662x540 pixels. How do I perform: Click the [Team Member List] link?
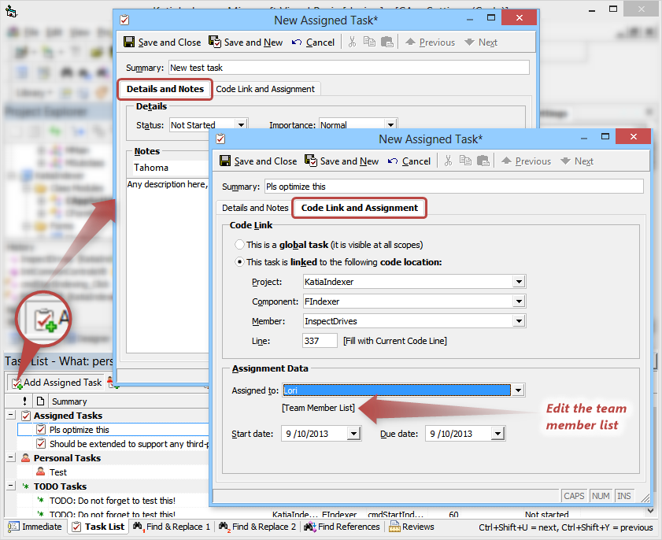pyautogui.click(x=318, y=408)
